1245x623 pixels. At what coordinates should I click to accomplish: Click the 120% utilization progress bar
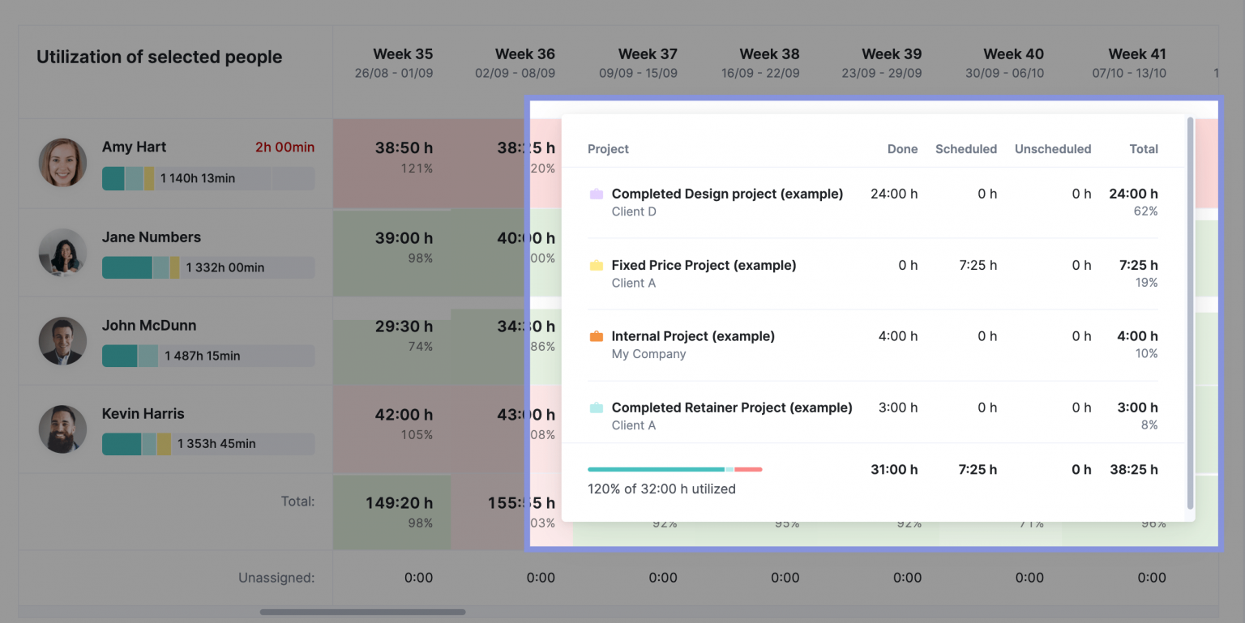coord(675,469)
